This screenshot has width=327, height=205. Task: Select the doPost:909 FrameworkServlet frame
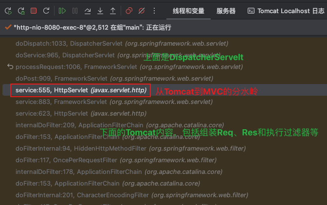114,79
